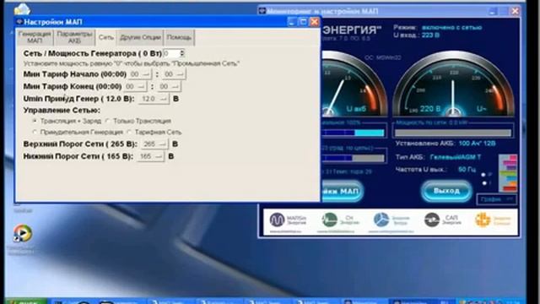Viewport: 540px width, 304px height.
Task: Minimize the Мониторинг и настройки МАП window
Action: [x=493, y=11]
